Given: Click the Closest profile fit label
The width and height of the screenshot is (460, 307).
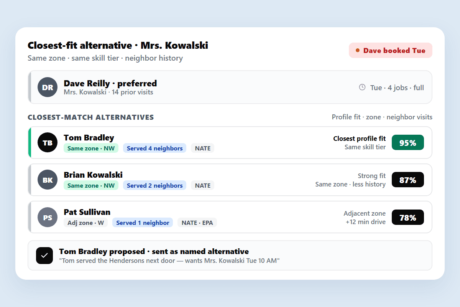Looking at the screenshot, I should pos(360,139).
